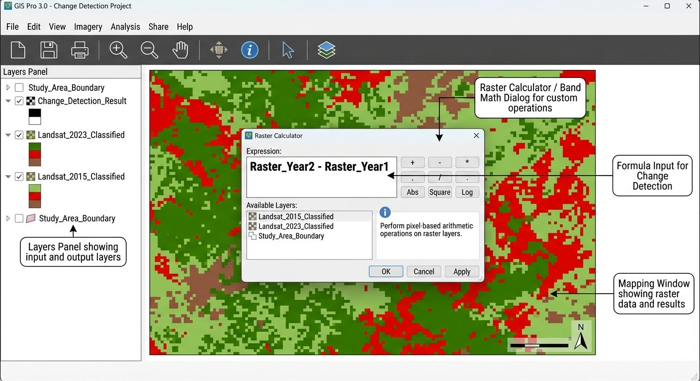
Task: Select the Zoom Out tool
Action: coord(149,50)
